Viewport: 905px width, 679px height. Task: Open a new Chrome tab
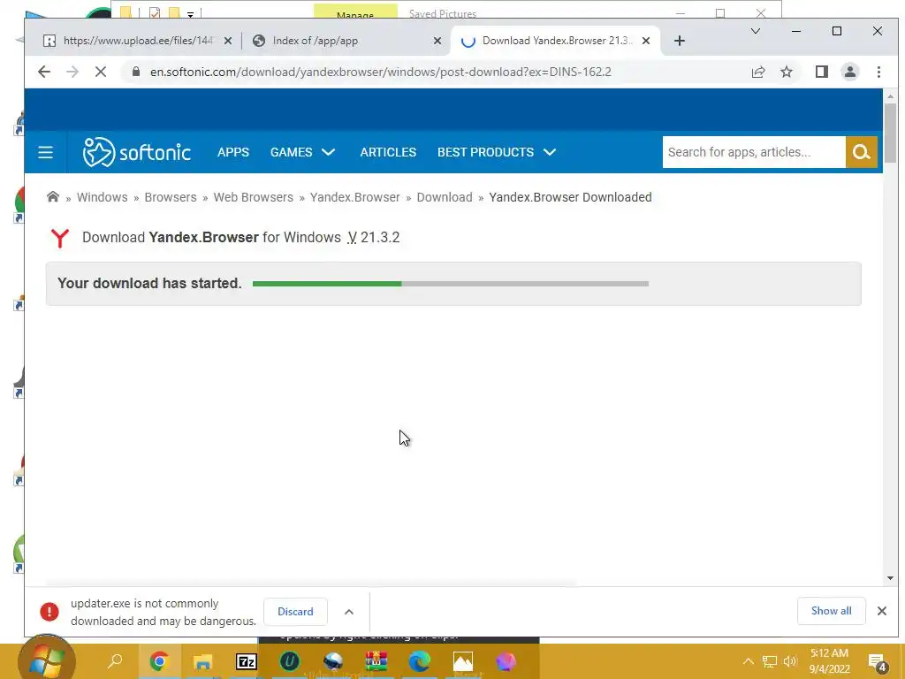point(680,41)
